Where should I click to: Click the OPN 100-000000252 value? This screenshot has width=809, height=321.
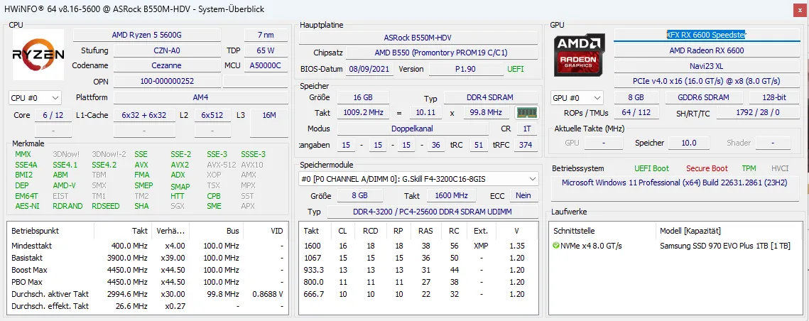(x=167, y=82)
